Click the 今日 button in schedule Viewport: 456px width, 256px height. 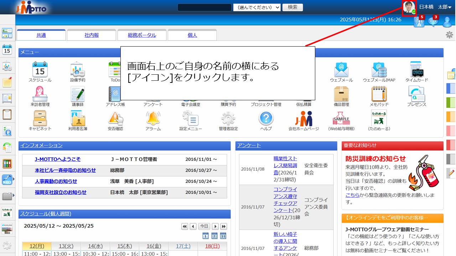(x=204, y=226)
